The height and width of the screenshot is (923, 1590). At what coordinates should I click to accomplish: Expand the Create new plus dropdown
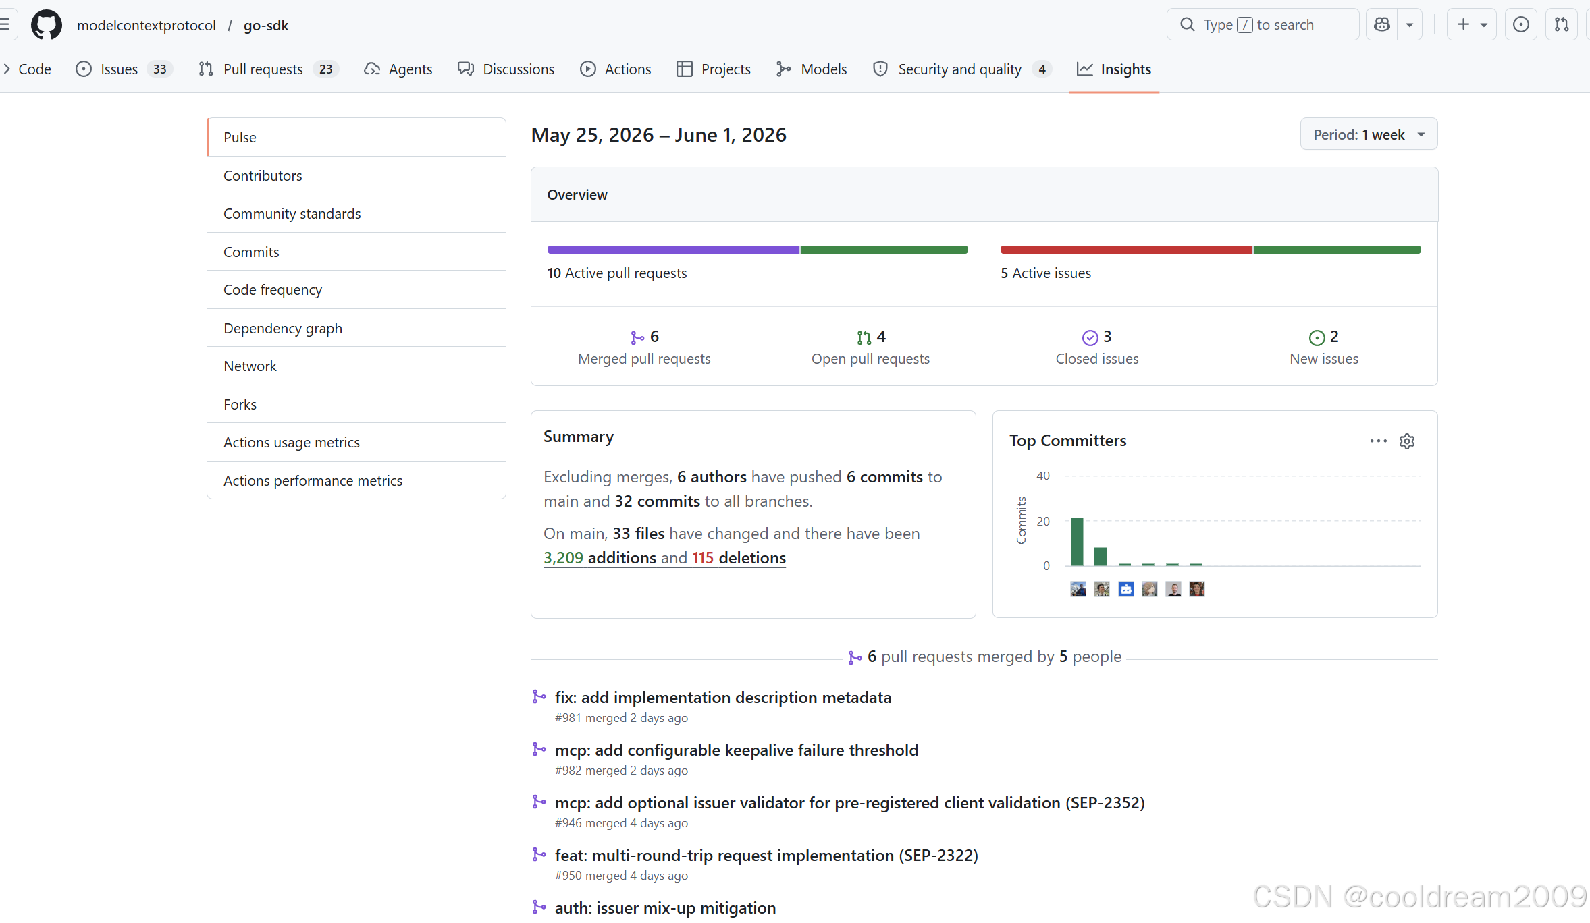pos(1472,25)
